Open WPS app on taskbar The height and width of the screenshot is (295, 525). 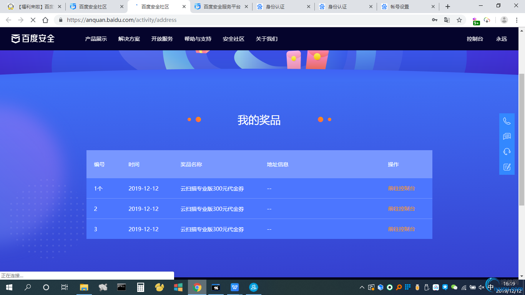coord(235,287)
